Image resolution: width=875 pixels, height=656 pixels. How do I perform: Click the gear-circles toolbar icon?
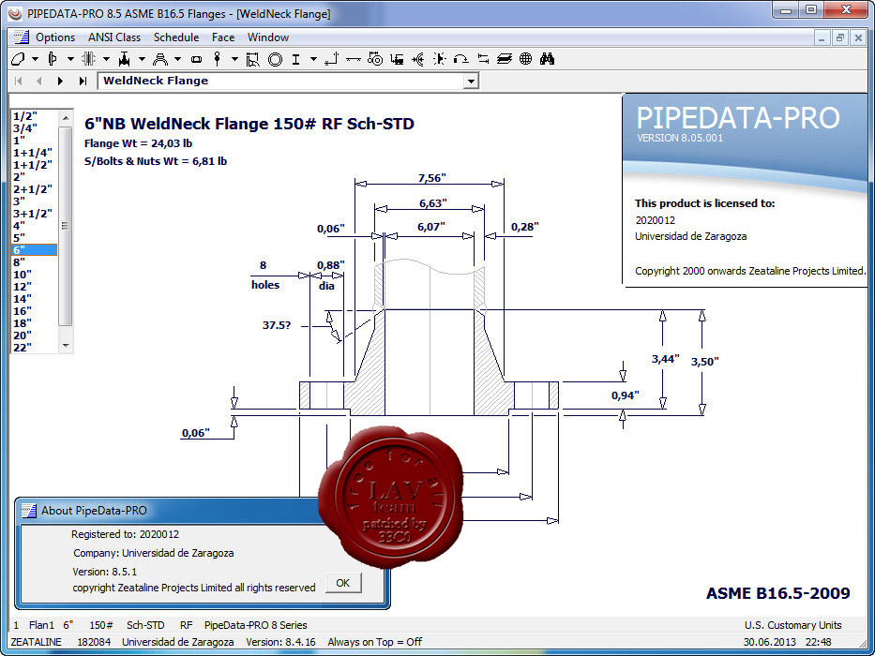click(375, 59)
